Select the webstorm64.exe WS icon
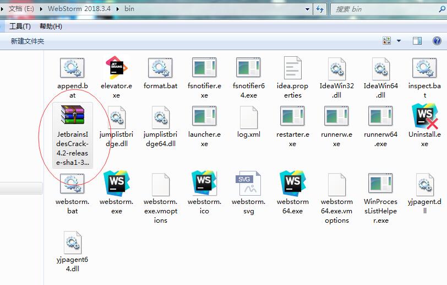447x285 pixels. (x=292, y=183)
